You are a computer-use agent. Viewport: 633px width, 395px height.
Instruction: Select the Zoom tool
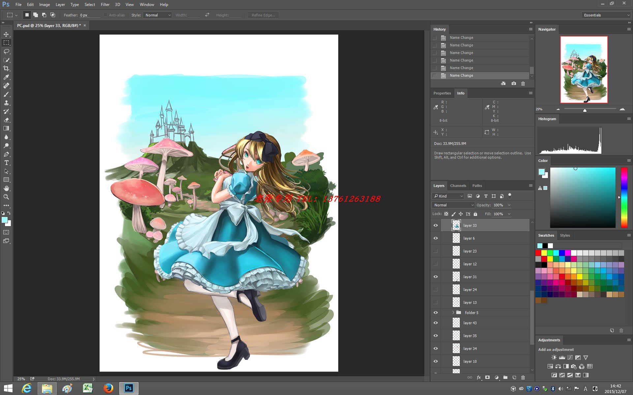click(x=6, y=197)
